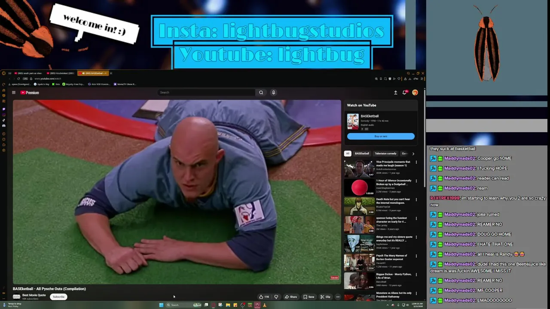Open Instagram in the browser sidebar

[4, 115]
